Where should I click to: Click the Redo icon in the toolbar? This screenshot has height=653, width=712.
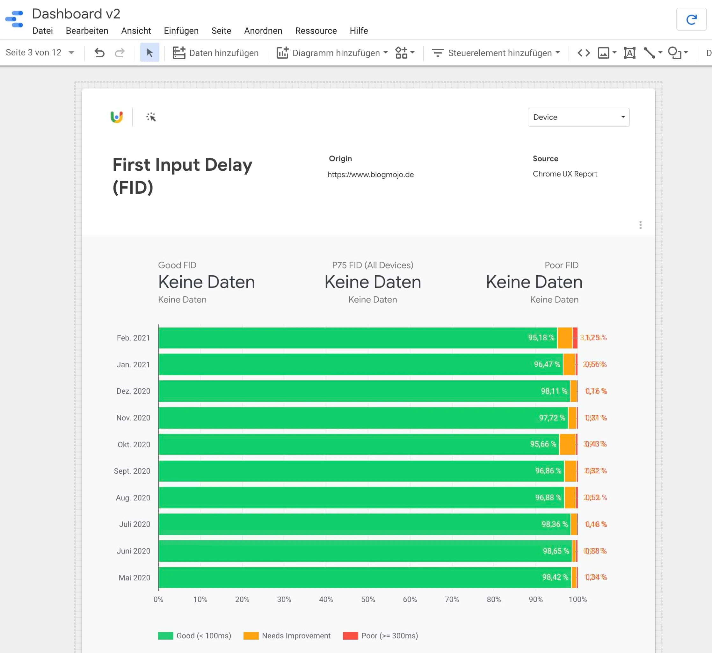pos(120,52)
